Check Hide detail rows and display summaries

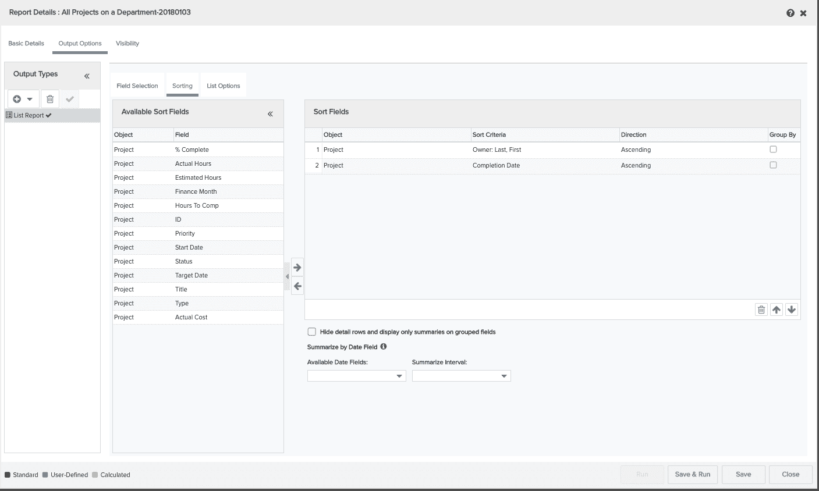(312, 332)
